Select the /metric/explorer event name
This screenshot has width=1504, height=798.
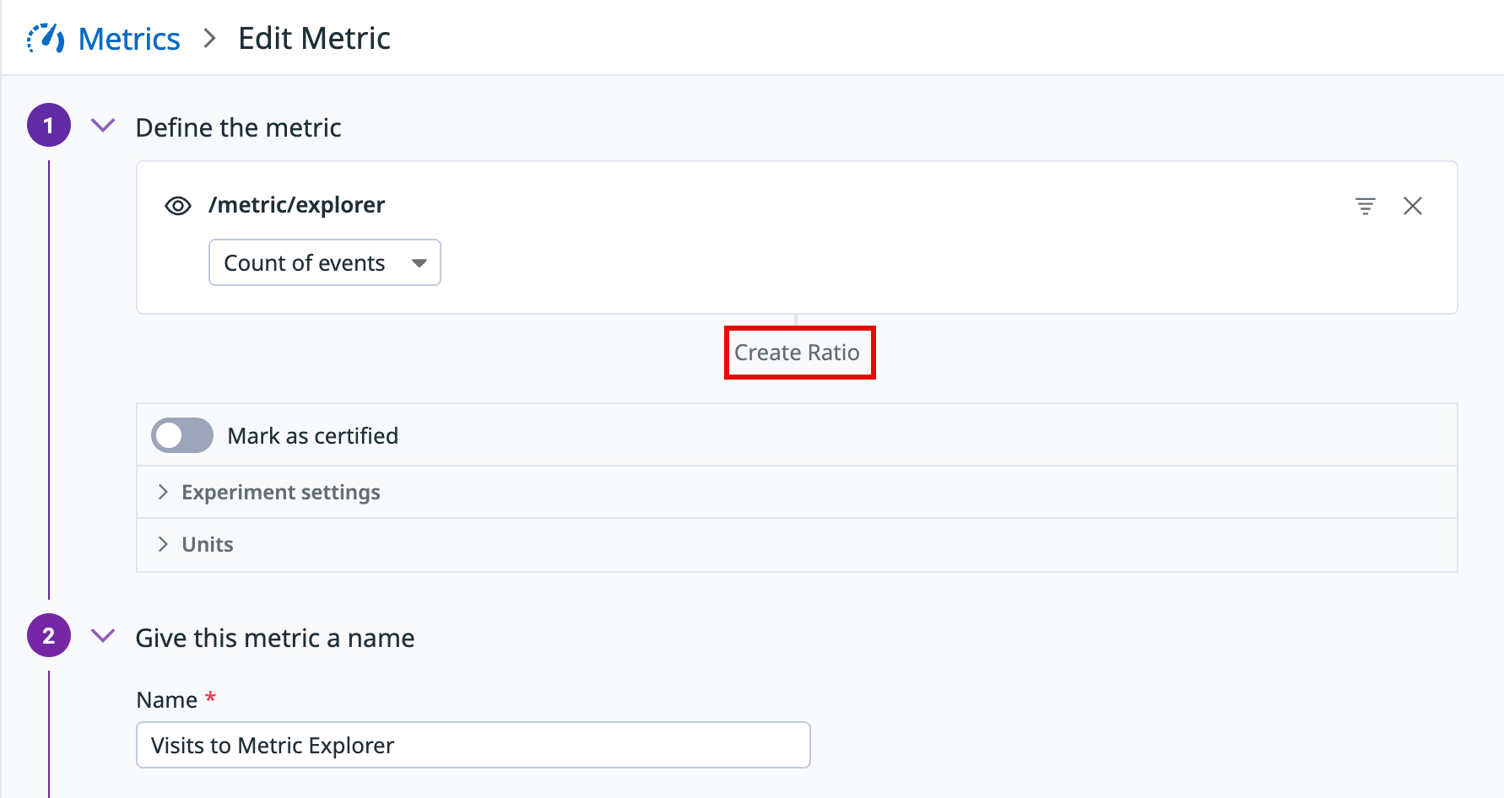click(296, 205)
